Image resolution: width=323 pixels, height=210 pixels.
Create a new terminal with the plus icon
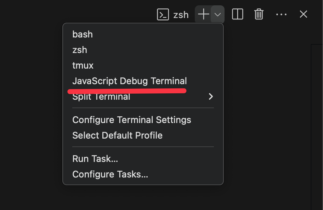click(203, 14)
